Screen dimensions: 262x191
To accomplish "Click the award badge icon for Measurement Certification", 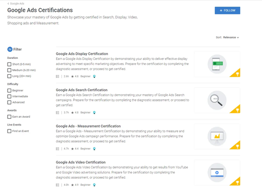I will coord(94,149).
